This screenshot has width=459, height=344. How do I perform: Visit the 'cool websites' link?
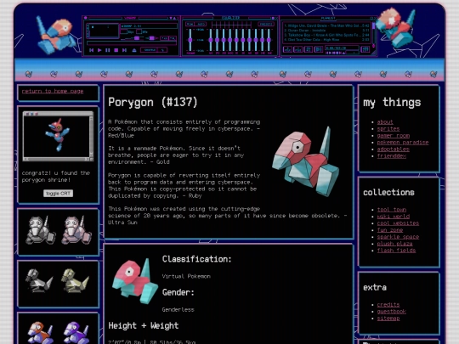[398, 223]
